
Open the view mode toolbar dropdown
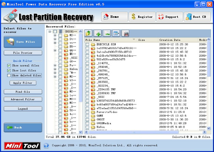tap(116, 33)
